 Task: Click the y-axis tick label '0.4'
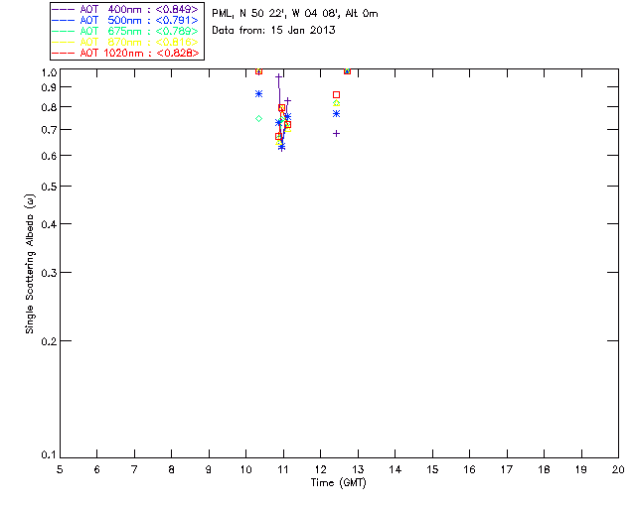pos(49,224)
